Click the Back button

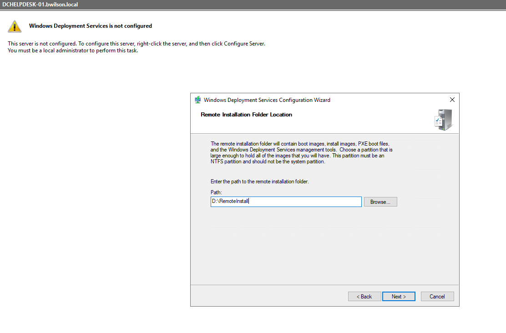(x=364, y=296)
